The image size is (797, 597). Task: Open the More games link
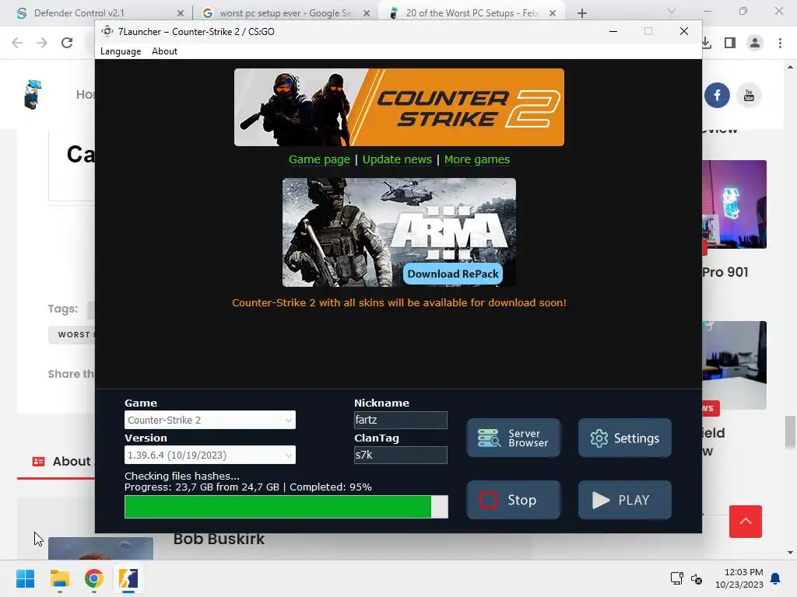pyautogui.click(x=477, y=159)
